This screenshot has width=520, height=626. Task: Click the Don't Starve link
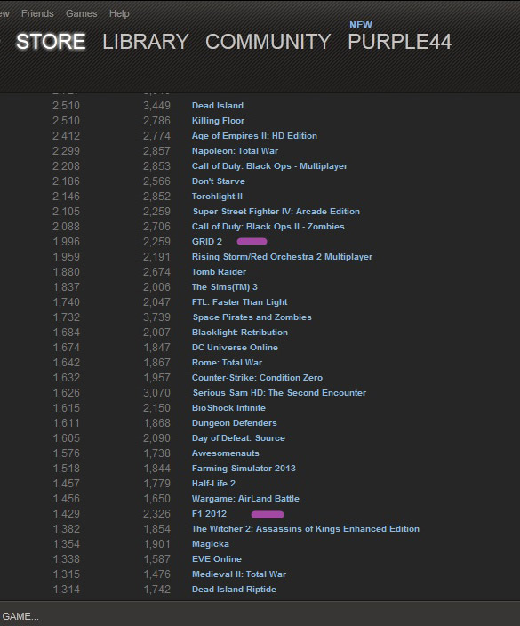[x=219, y=181]
